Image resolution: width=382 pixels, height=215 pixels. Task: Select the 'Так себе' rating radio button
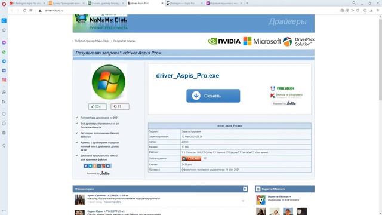[x=239, y=152]
